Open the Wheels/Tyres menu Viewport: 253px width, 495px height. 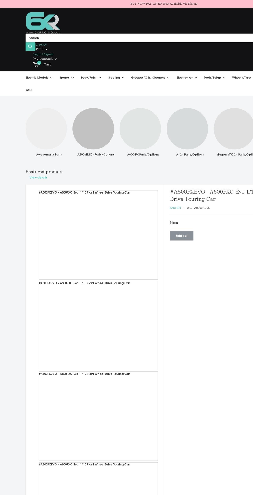pos(242,78)
